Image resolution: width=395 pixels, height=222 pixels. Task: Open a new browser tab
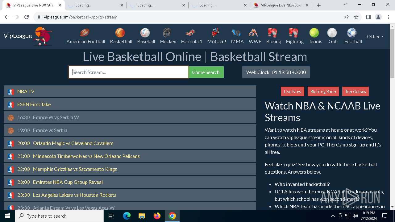tap(319, 5)
